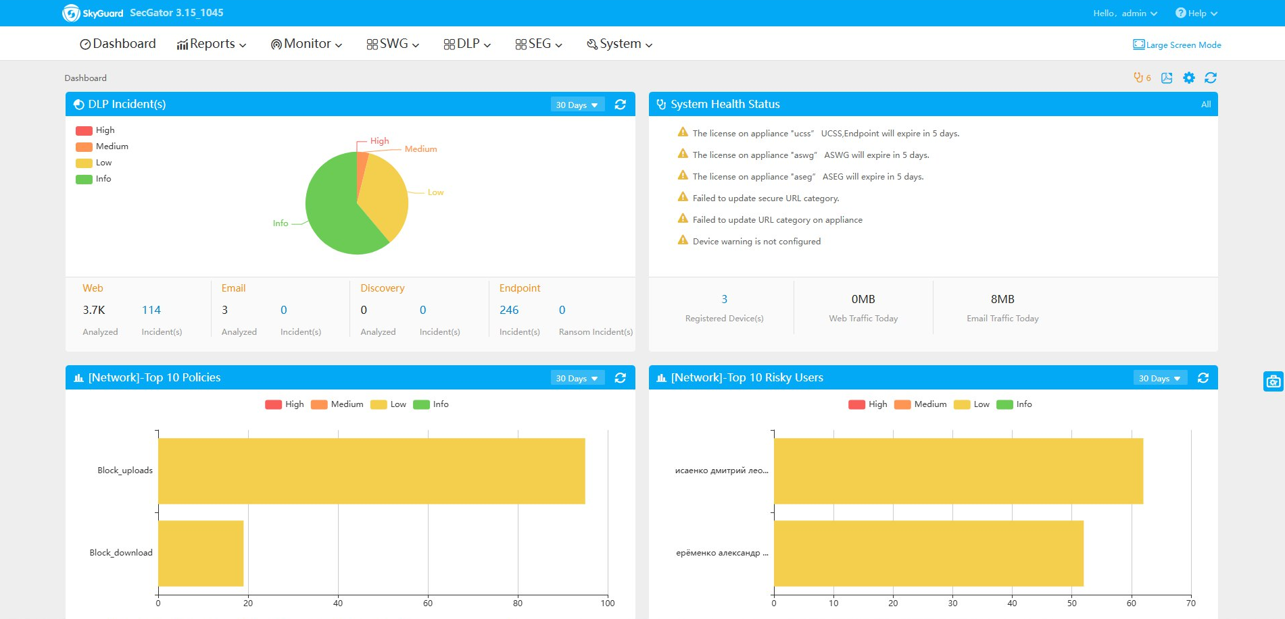Enable Large Screen Mode
The image size is (1285, 619).
(x=1176, y=45)
